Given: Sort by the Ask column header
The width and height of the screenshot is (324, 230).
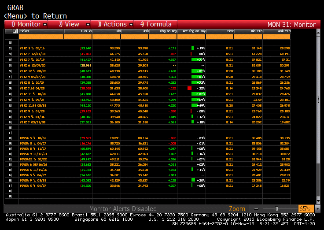Looking at the screenshot, I should point(135,31).
